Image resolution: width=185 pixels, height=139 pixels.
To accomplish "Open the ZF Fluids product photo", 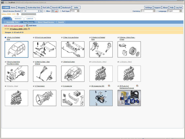I will [129, 98].
